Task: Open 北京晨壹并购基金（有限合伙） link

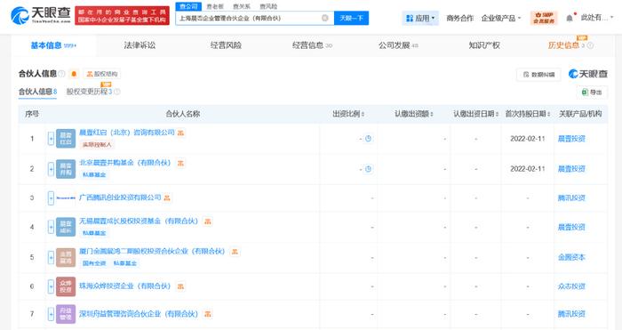Action: click(x=125, y=163)
